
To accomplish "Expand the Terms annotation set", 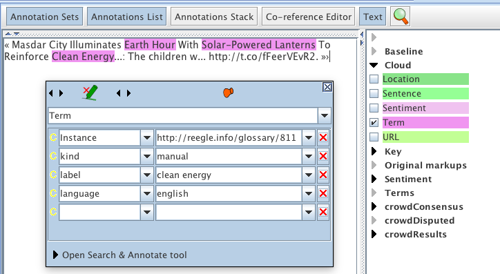I will [x=374, y=193].
